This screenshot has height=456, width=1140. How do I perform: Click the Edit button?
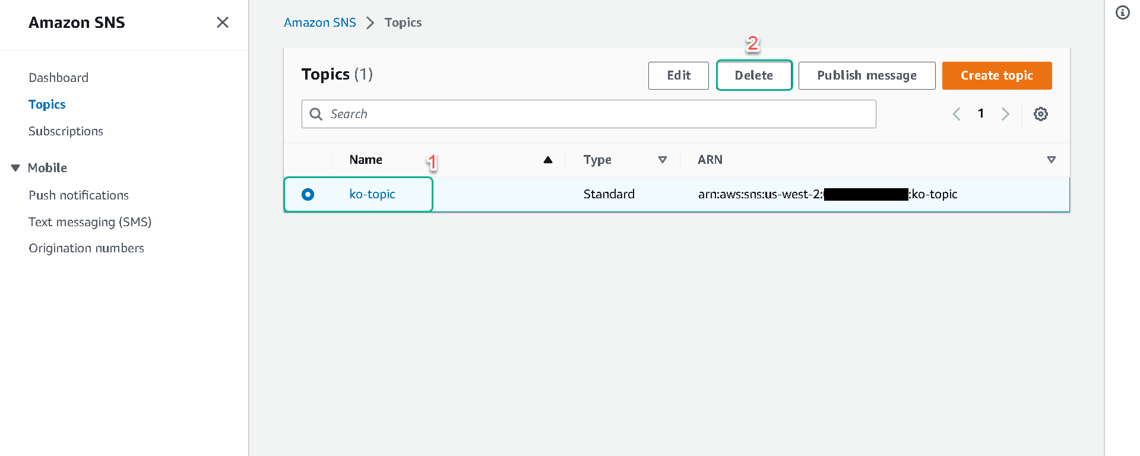coord(679,75)
